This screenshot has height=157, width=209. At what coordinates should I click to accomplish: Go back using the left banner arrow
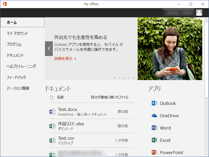49,48
